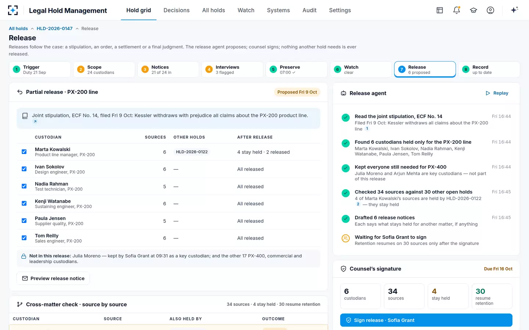Click the HLD-2026-0122 hold tag in Marta's row
Image resolution: width=529 pixels, height=330 pixels.
(192, 152)
